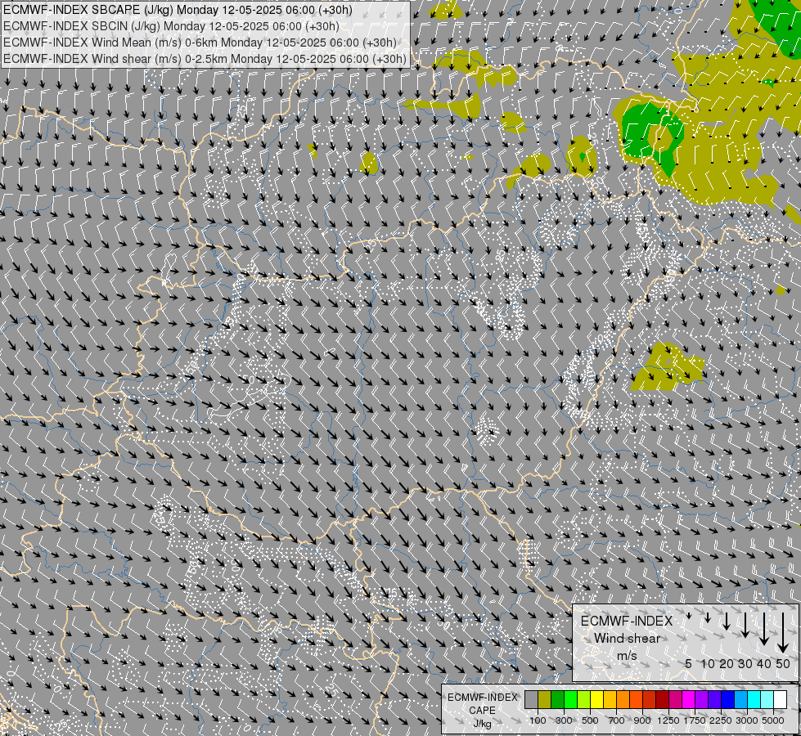The image size is (801, 736).
Task: Click the 10 m/s wind shear arrow
Action: pos(708,617)
